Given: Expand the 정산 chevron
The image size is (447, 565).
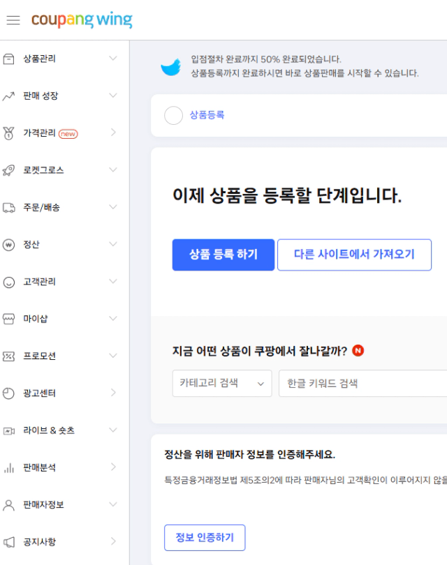Looking at the screenshot, I should [x=113, y=244].
